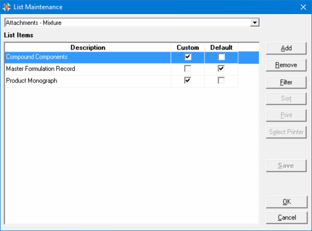Close the List Maintenance dialog
Image resolution: width=312 pixels, height=231 pixels.
pyautogui.click(x=303, y=7)
